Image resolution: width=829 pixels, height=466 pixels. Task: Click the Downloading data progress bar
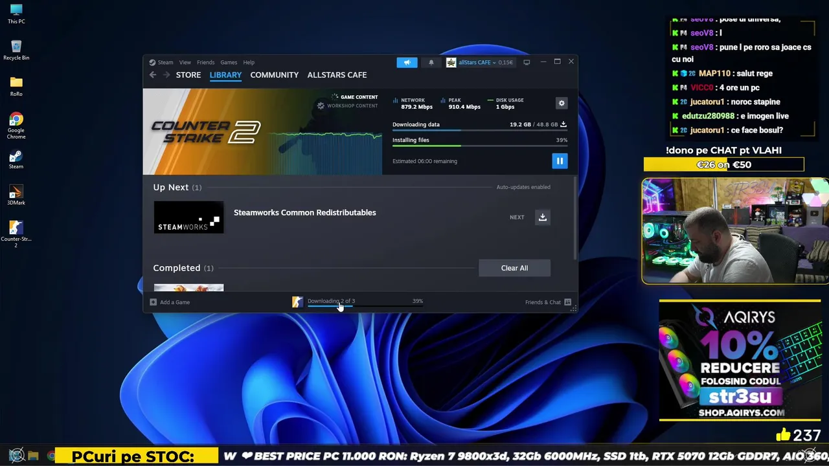pos(480,131)
